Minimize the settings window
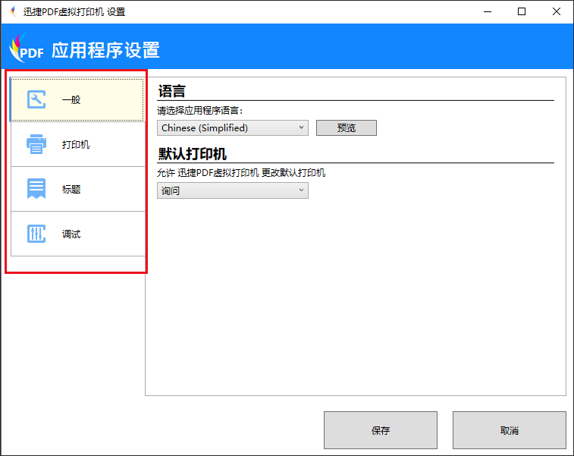 (488, 11)
